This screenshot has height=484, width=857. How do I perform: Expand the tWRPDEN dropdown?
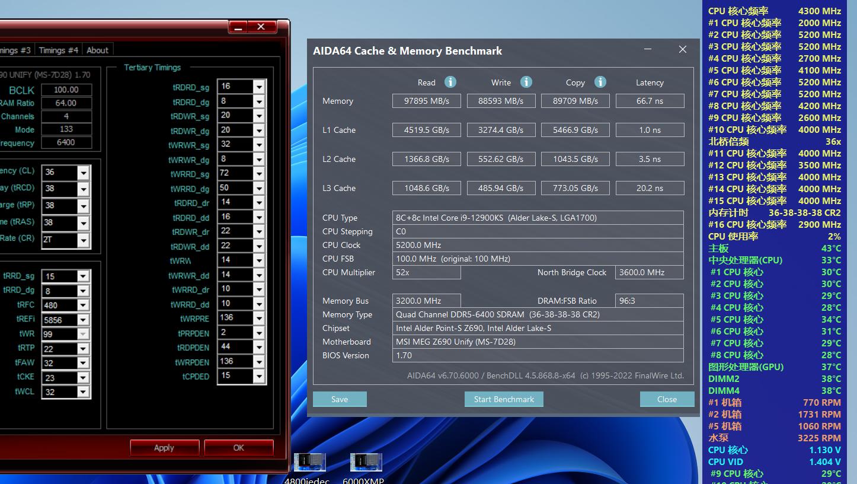(x=258, y=362)
